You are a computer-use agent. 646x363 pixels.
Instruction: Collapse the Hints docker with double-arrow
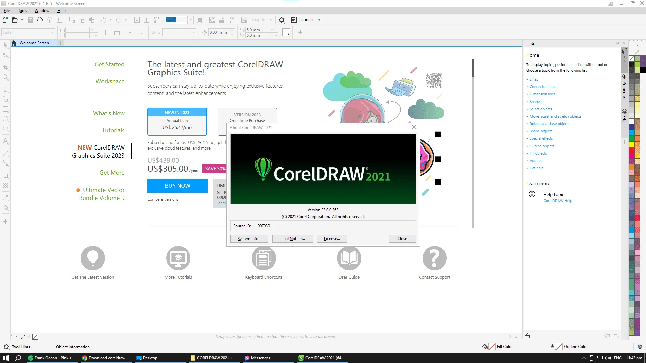[618, 43]
